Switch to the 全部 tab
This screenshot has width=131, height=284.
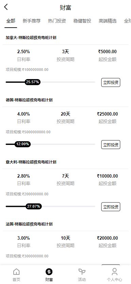pos(11,21)
